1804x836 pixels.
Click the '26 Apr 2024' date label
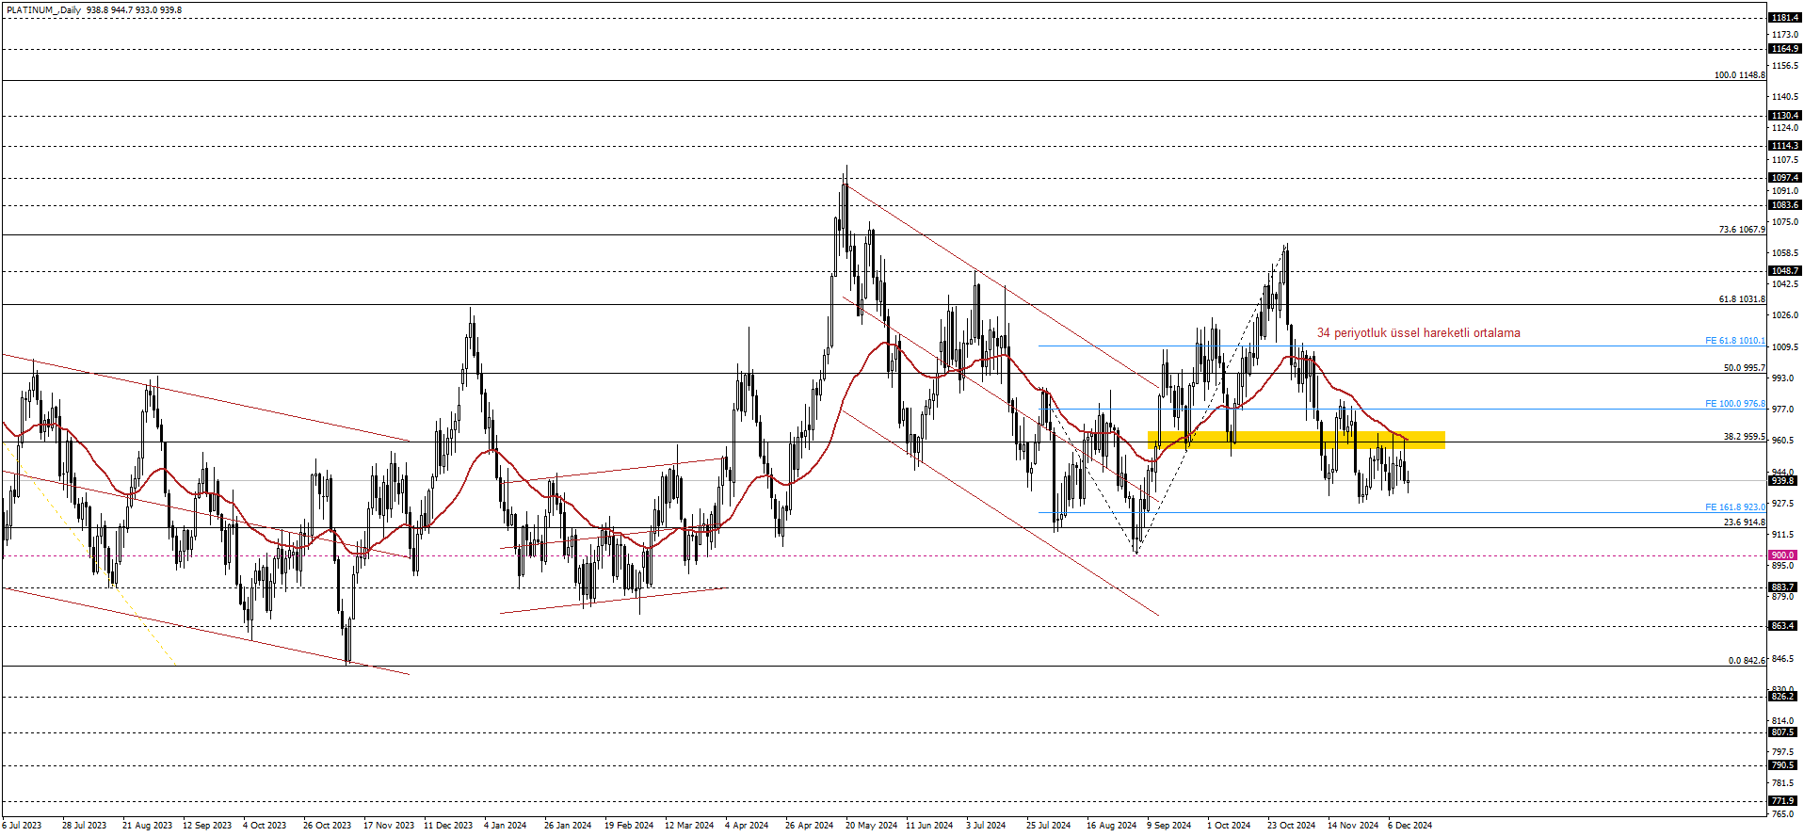click(809, 826)
